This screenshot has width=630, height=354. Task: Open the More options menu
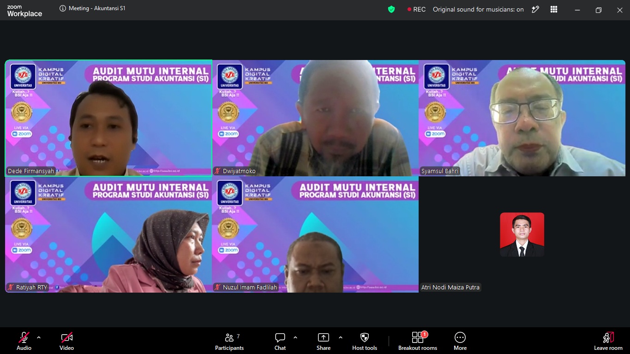coord(460,341)
